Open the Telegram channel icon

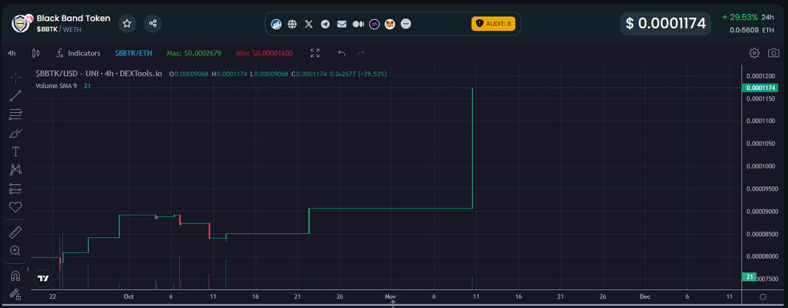point(325,24)
